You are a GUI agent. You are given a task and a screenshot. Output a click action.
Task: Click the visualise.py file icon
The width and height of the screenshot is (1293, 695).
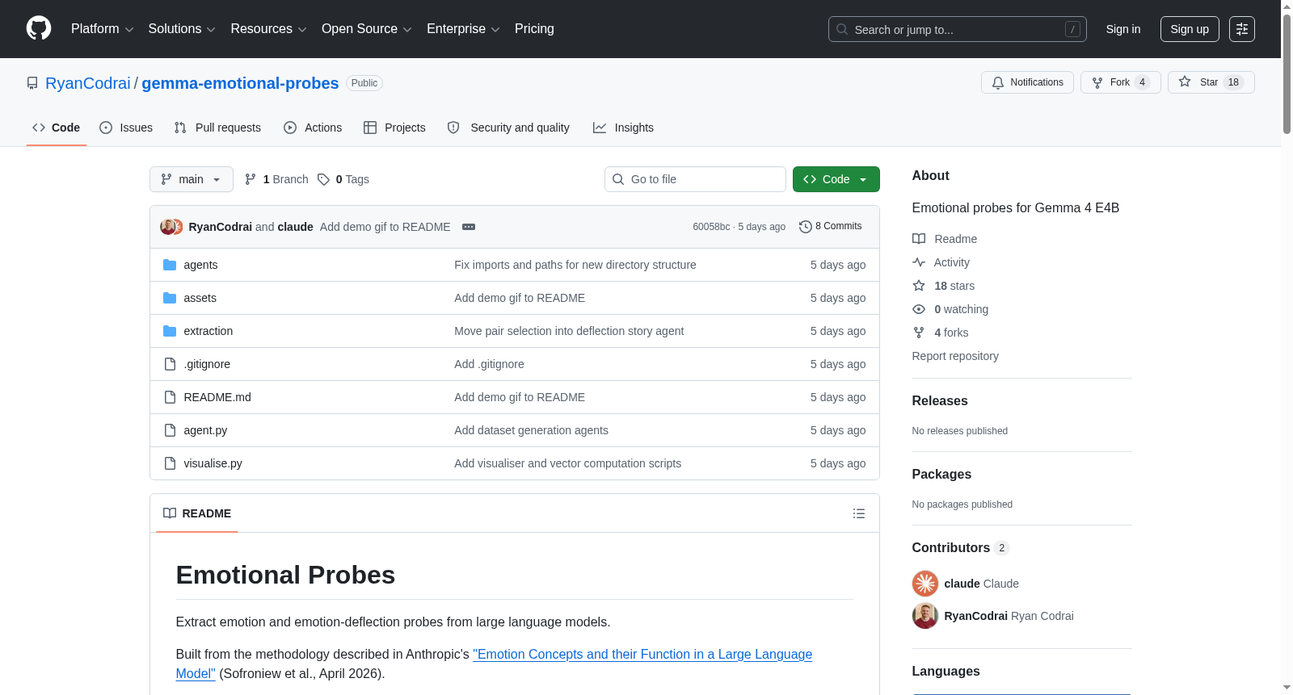coord(170,463)
